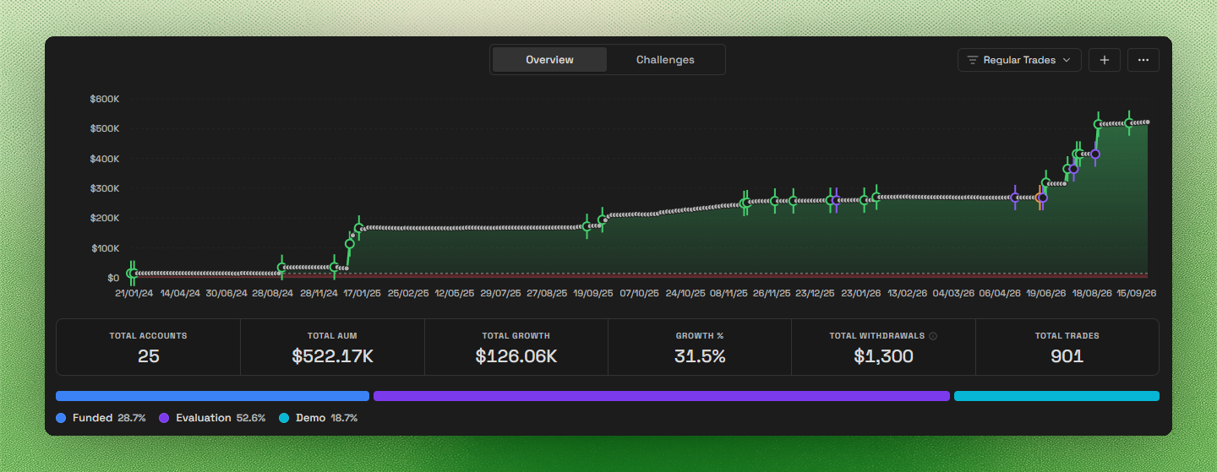Image resolution: width=1217 pixels, height=472 pixels.
Task: Click the info icon next to Total Withdrawals
Action: (x=933, y=336)
